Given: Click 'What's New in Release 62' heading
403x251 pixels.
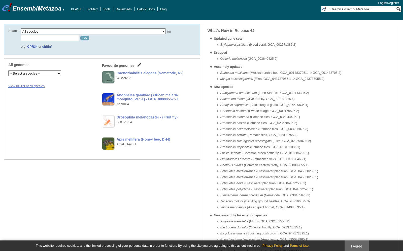Looking at the screenshot, I should tap(231, 31).
